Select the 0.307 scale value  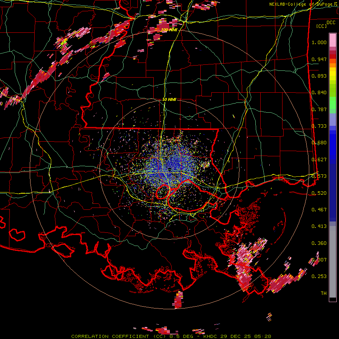point(319,260)
